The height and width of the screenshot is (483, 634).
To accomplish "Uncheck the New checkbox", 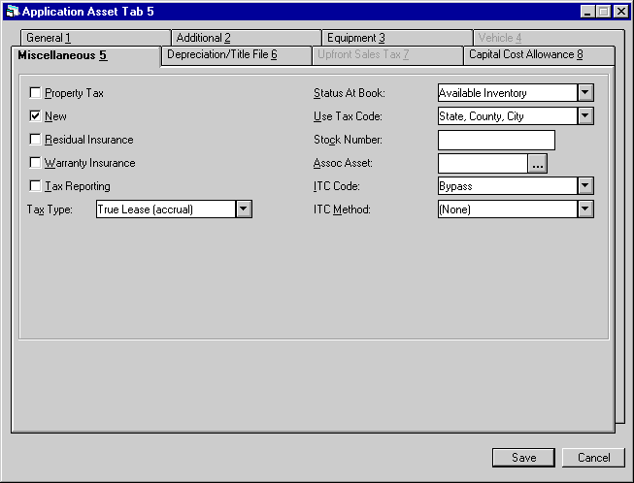I will 35,116.
